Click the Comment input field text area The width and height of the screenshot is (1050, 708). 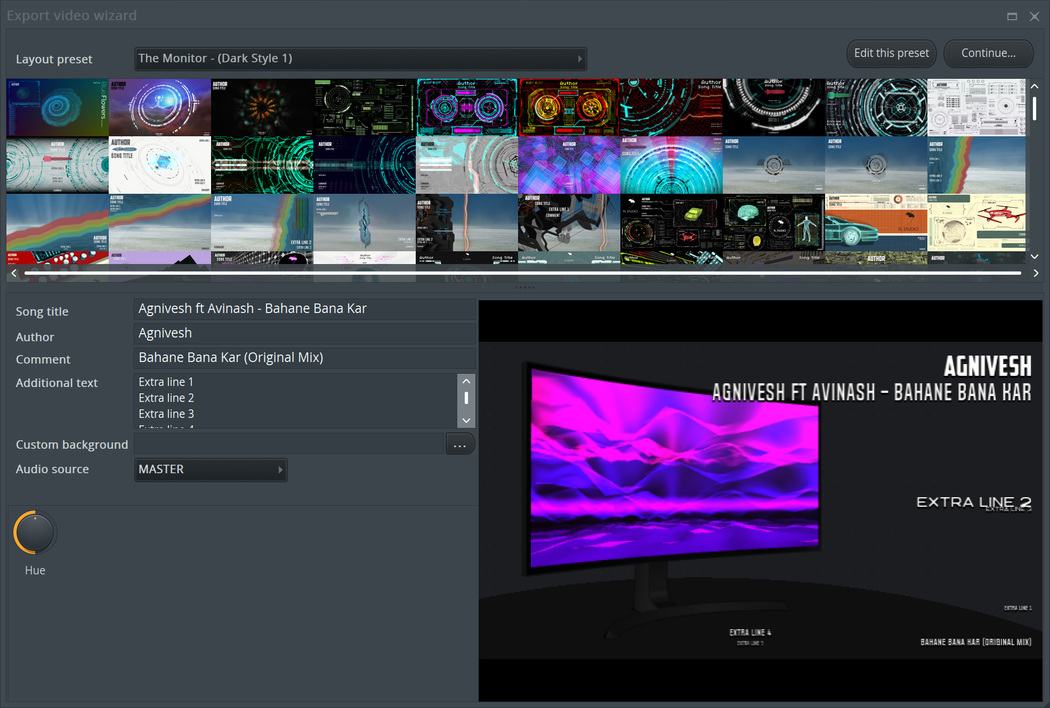pos(305,357)
